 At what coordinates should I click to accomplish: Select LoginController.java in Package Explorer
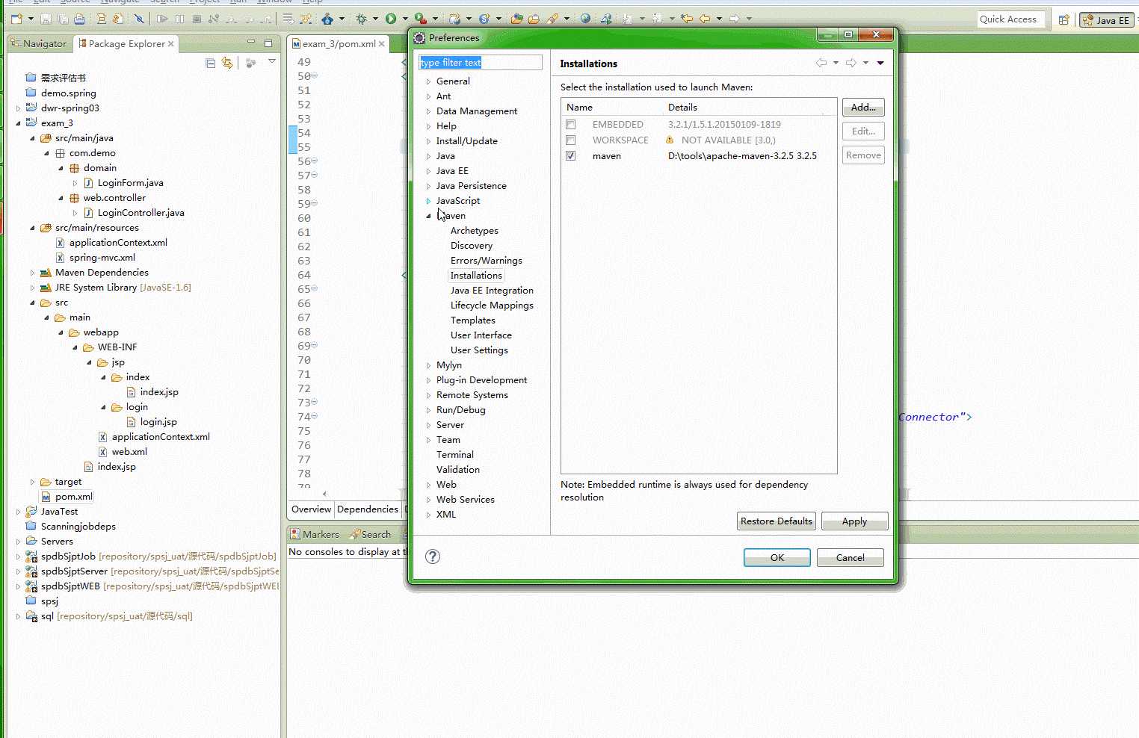click(x=141, y=213)
